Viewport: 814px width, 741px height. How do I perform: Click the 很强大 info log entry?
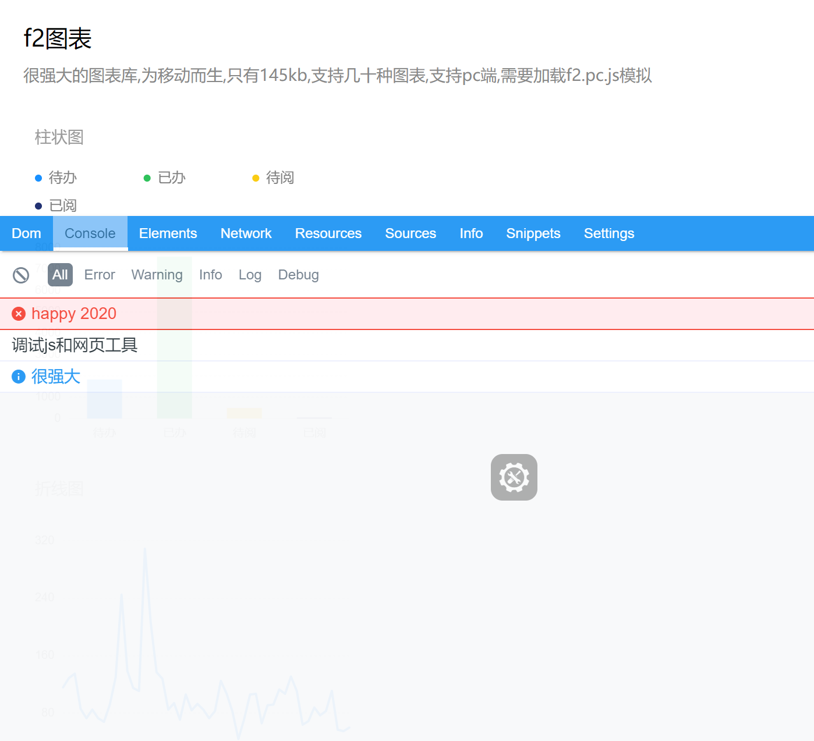56,377
